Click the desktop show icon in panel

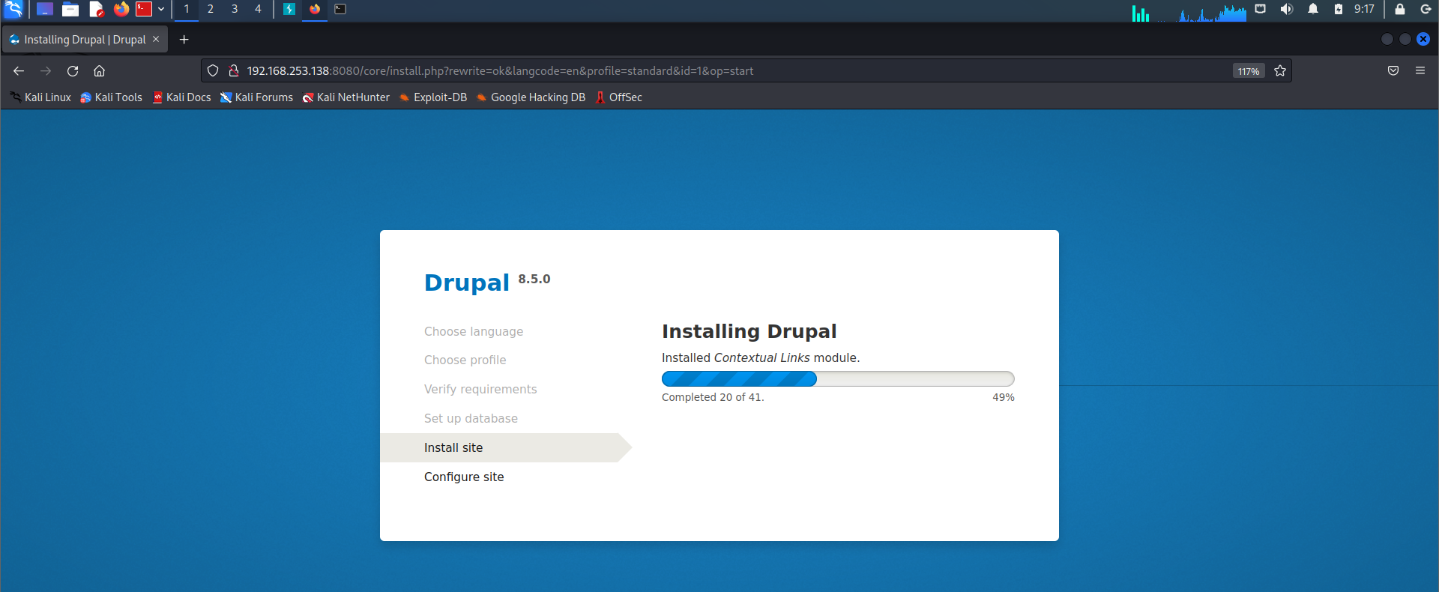point(45,9)
